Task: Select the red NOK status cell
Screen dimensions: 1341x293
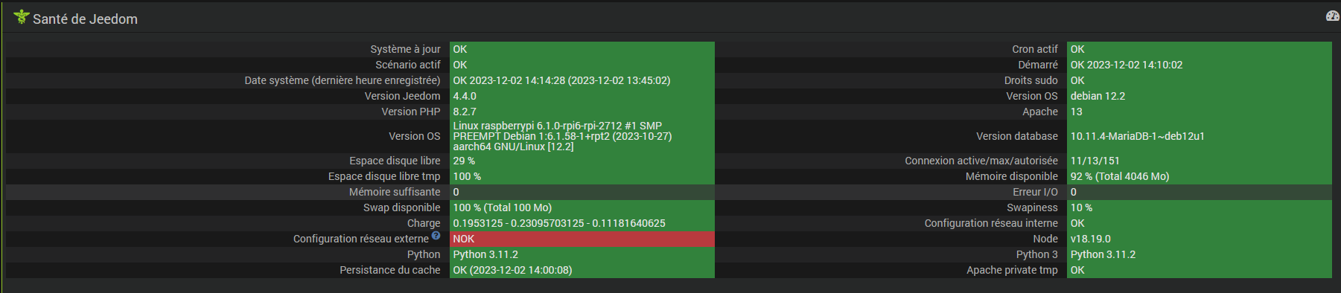Action: click(x=582, y=239)
